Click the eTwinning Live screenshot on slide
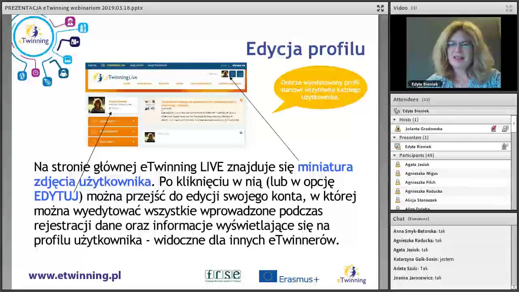Image resolution: width=519 pixels, height=292 pixels. point(166,105)
